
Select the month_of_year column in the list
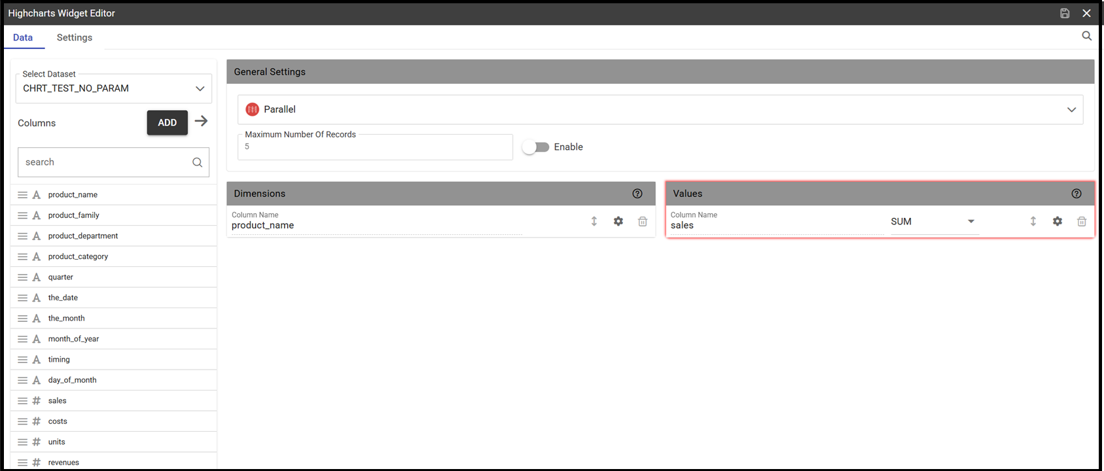[x=114, y=339]
